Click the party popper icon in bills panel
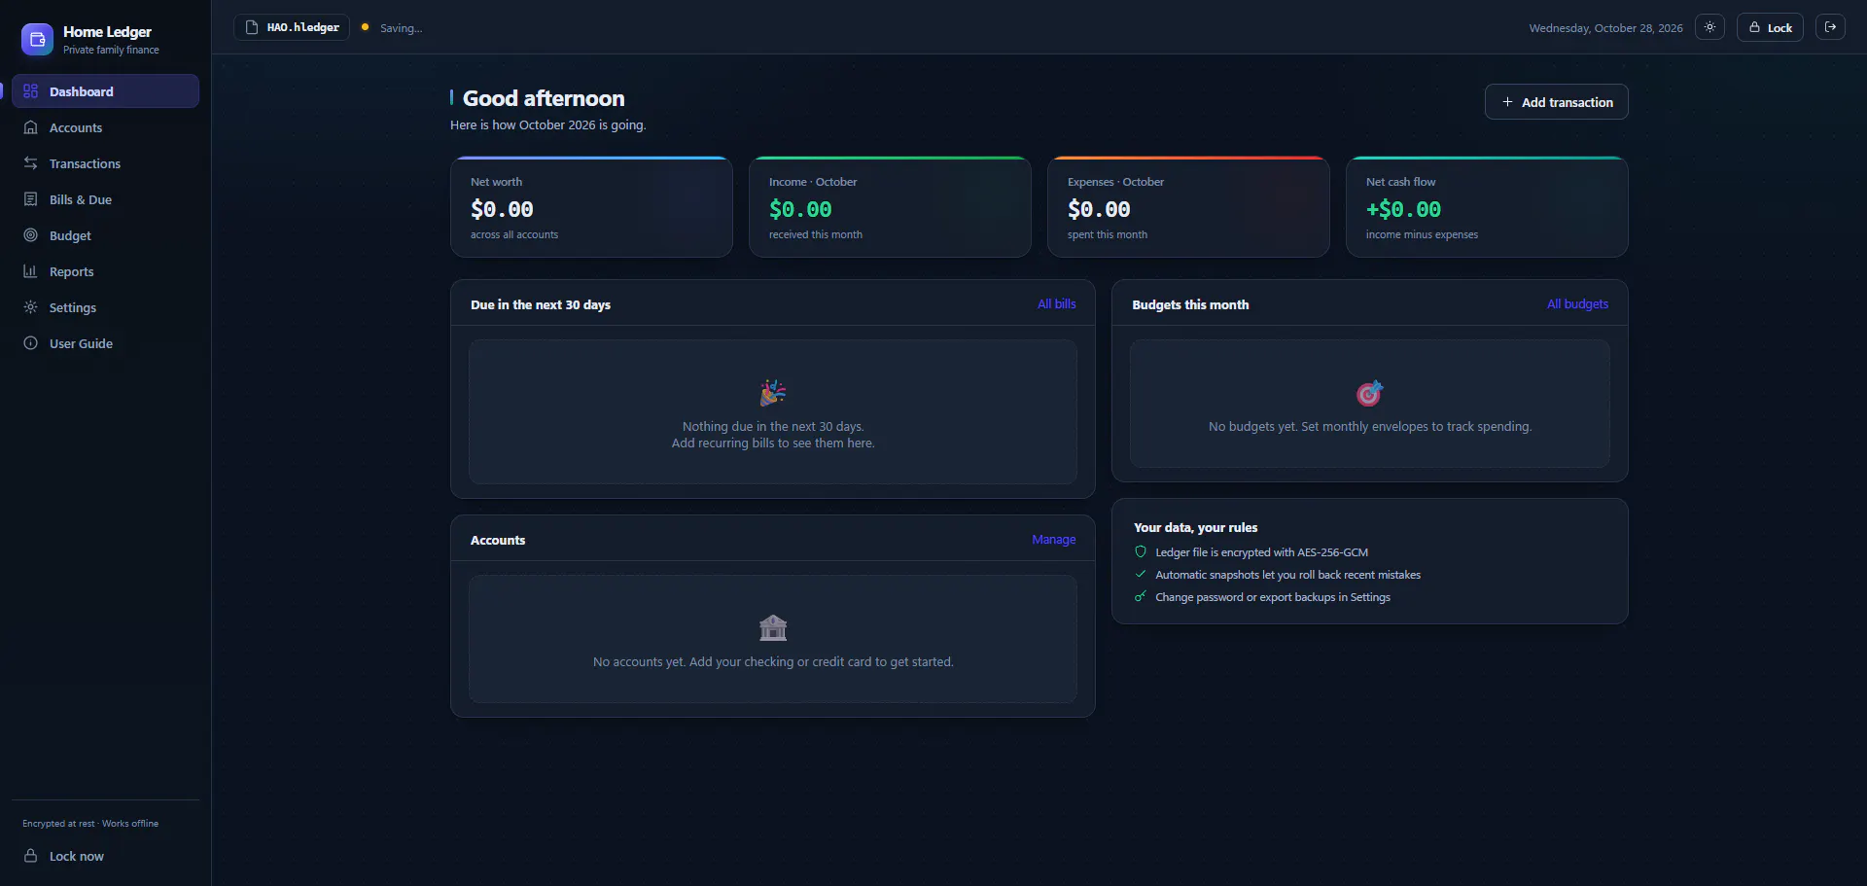Screen dimensions: 1867x886 tap(773, 393)
